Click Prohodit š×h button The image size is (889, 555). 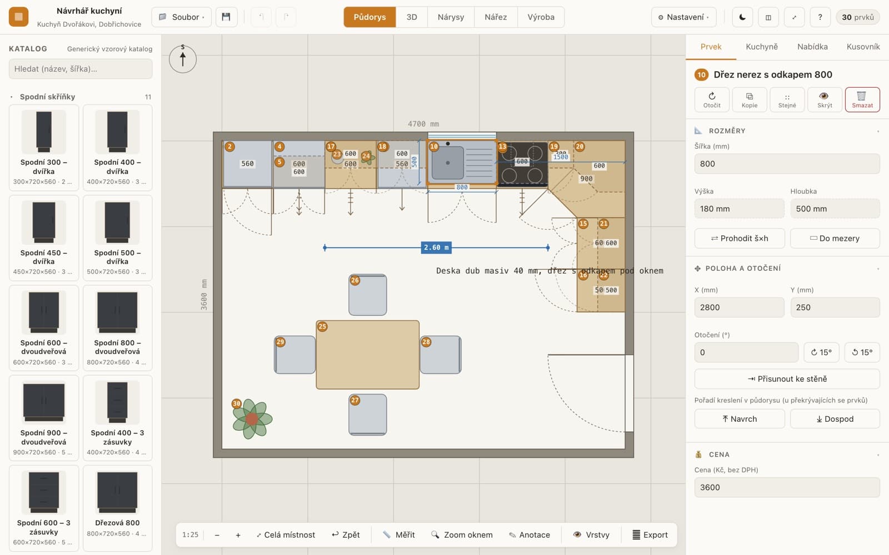click(x=740, y=238)
